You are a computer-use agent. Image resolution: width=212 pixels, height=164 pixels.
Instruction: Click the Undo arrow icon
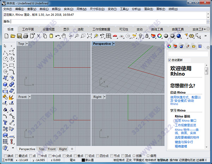pyautogui.click(x=58, y=36)
